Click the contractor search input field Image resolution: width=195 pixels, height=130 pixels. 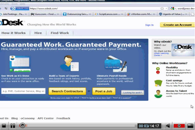pos(23,91)
